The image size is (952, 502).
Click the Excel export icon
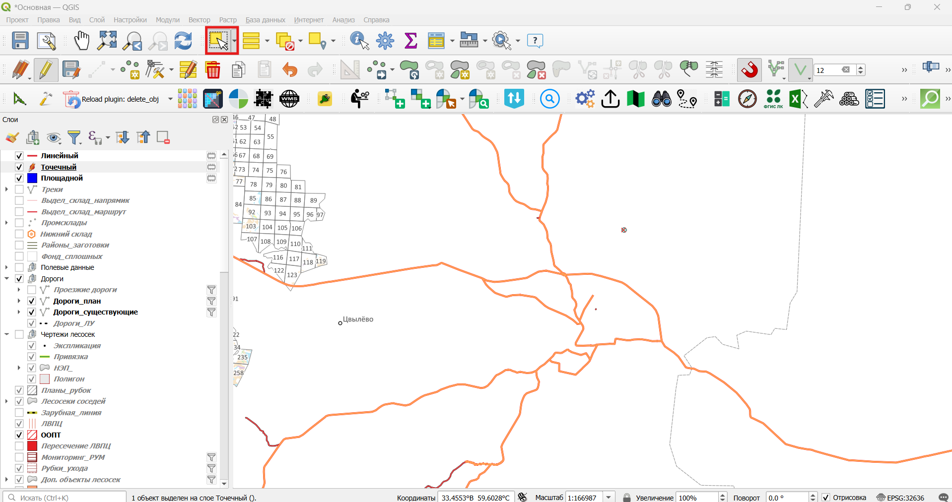tap(798, 99)
